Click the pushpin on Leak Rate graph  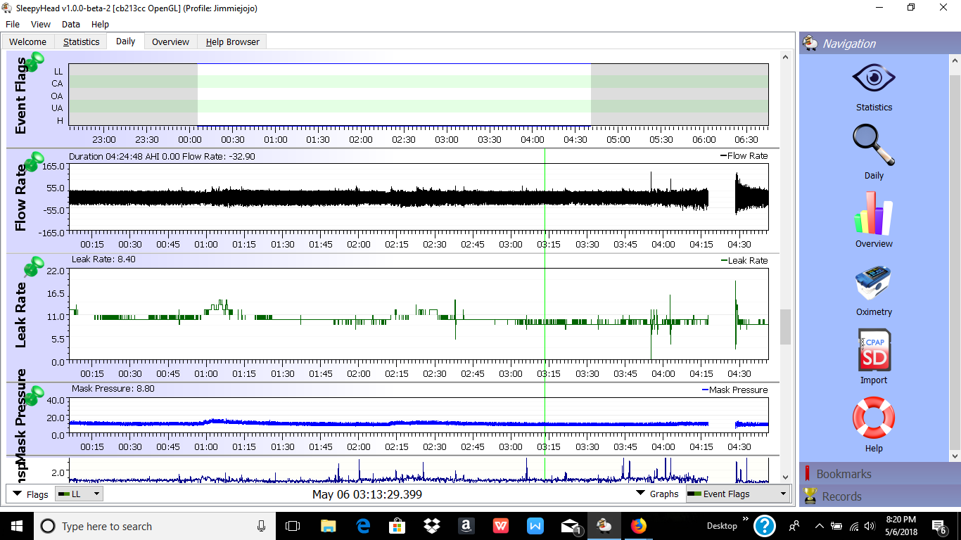(33, 267)
